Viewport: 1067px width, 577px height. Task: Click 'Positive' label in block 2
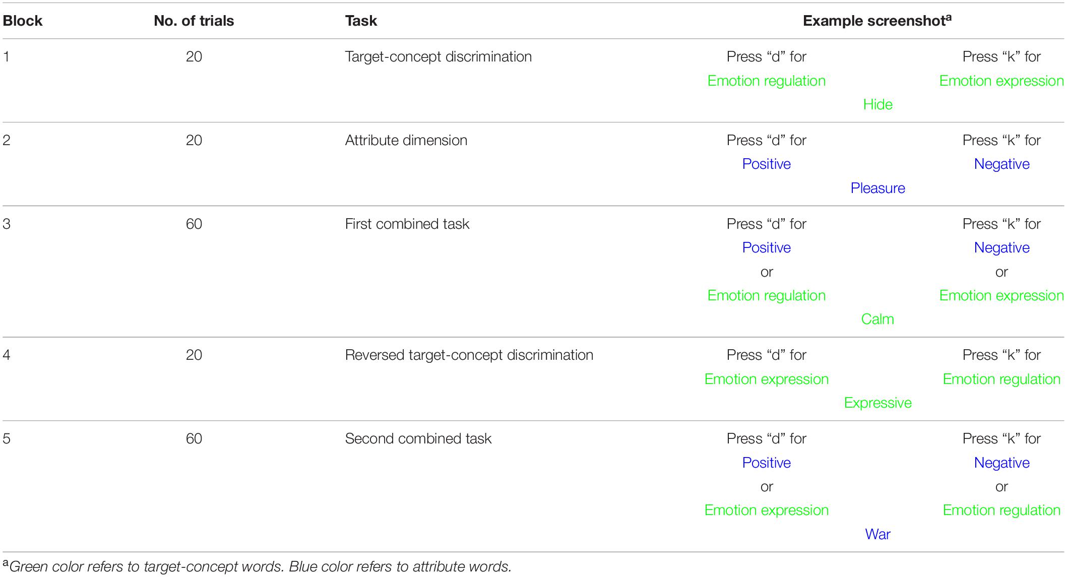point(767,164)
